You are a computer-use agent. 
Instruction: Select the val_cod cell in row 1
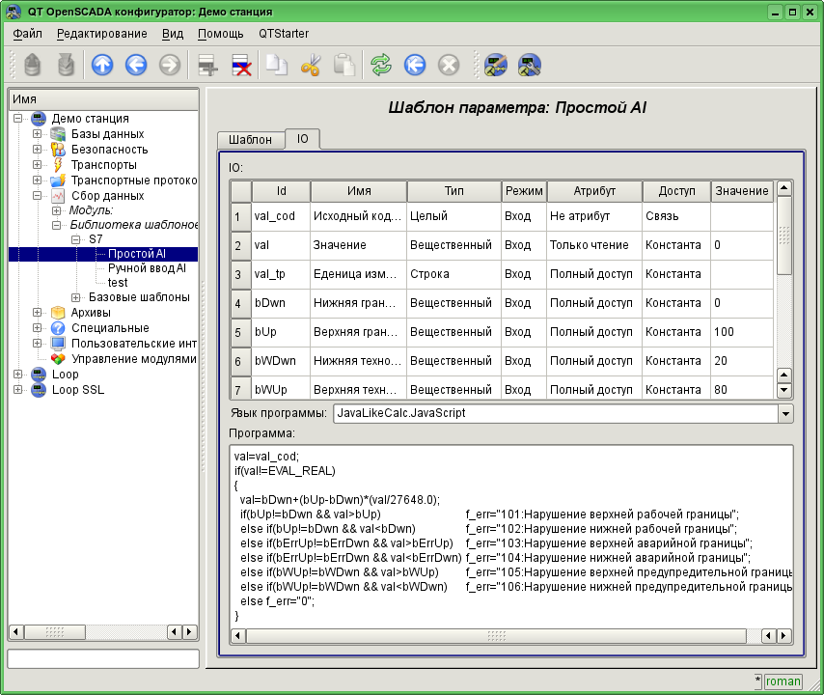(x=281, y=216)
